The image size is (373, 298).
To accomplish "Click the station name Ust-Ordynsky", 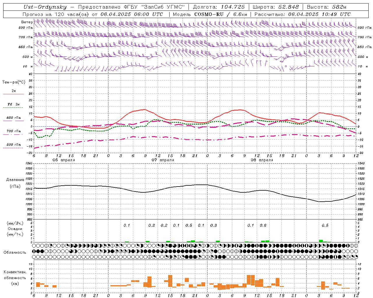I will 45,7.
